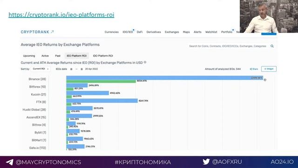Click the Binance blue ATH ROI bar
The height and width of the screenshot is (168, 298).
[164, 78]
